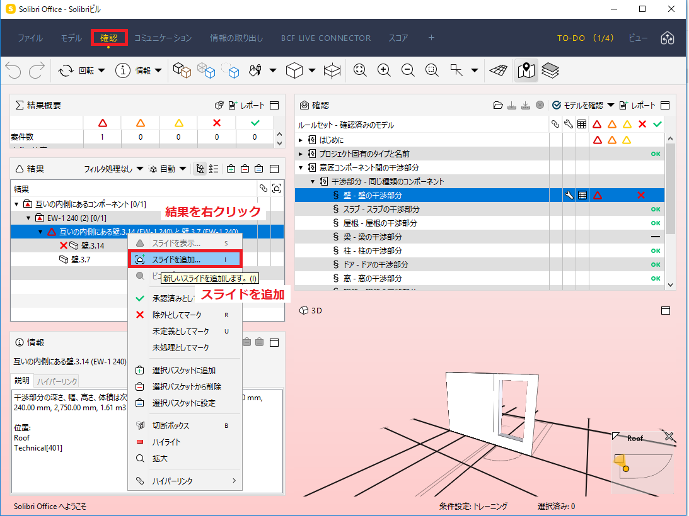Open the フィルタ処理なし dropdown
This screenshot has height=516, width=689.
(x=113, y=169)
